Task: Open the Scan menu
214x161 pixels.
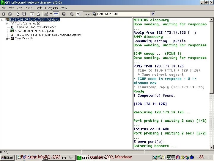Action: (29, 8)
